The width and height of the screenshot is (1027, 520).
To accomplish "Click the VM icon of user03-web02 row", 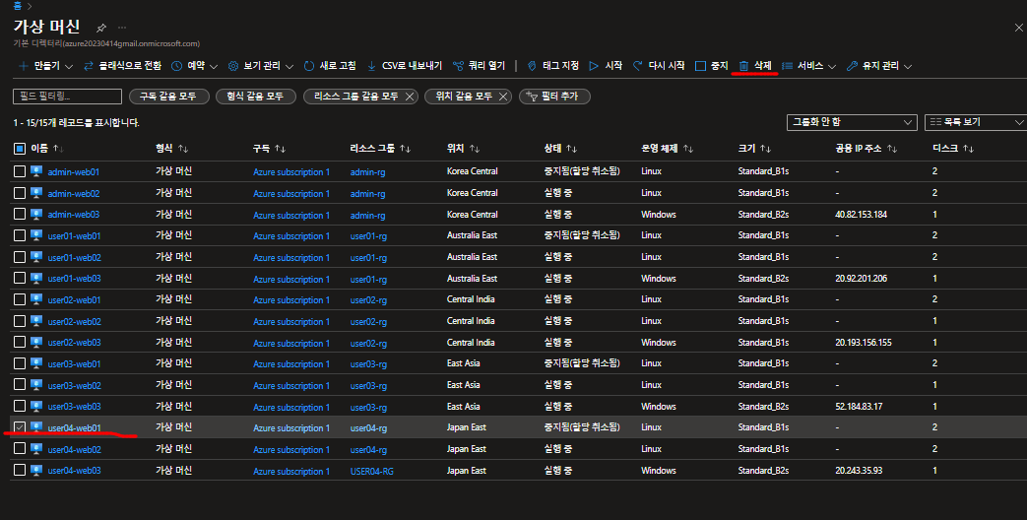I will tap(36, 384).
